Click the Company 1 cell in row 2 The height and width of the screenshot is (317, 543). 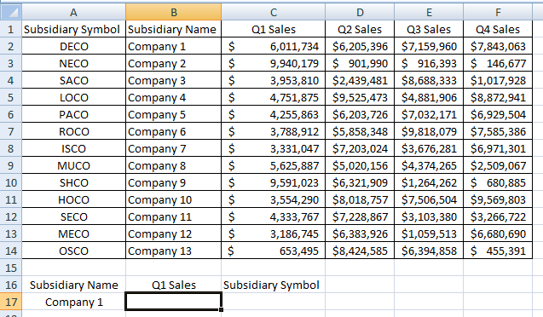tap(174, 46)
